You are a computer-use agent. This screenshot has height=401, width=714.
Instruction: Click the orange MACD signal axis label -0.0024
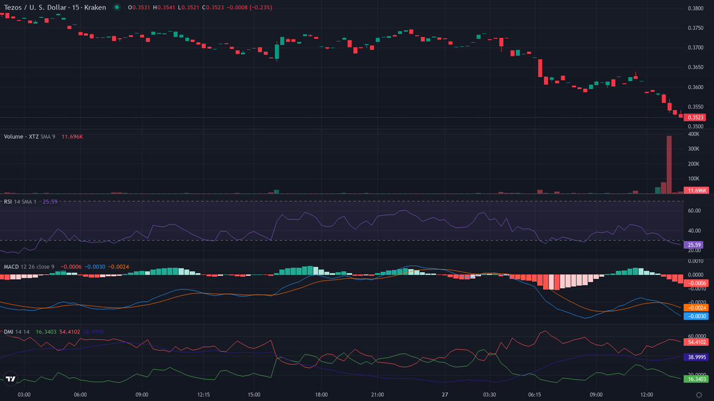pos(696,308)
